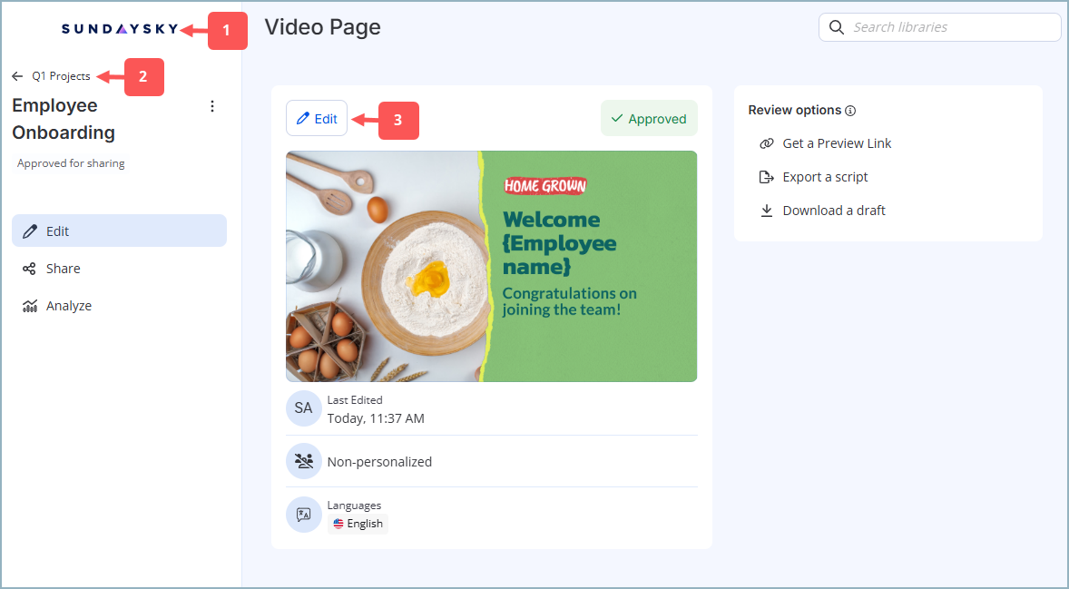Screen dimensions: 1069x589
Task: Click the Non-personalized audience icon
Action: click(x=303, y=461)
